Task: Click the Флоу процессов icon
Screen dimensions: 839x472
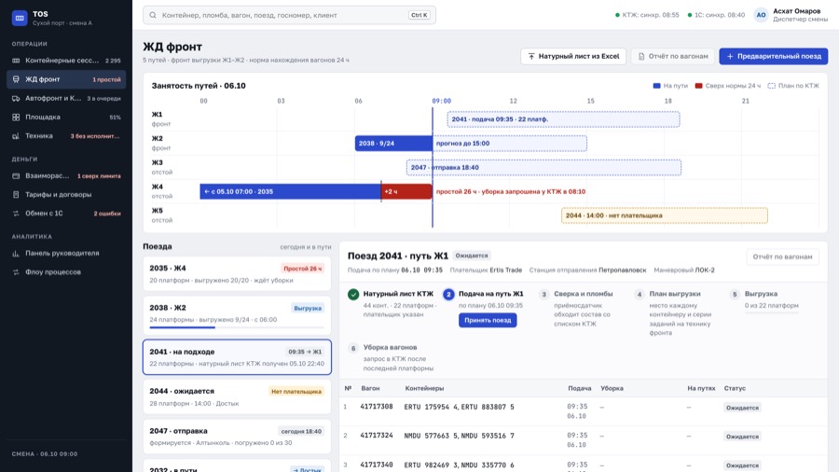Action: (x=16, y=271)
